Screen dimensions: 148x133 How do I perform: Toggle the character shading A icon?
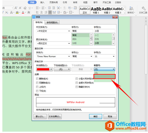point(29,12)
